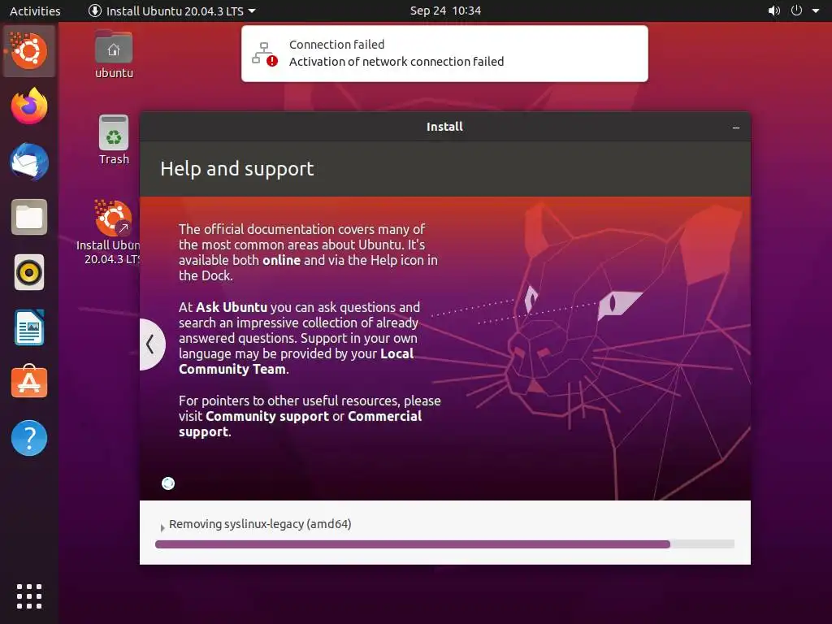Open the 'Ask Ubuntu' link
The height and width of the screenshot is (624, 832).
click(x=232, y=307)
